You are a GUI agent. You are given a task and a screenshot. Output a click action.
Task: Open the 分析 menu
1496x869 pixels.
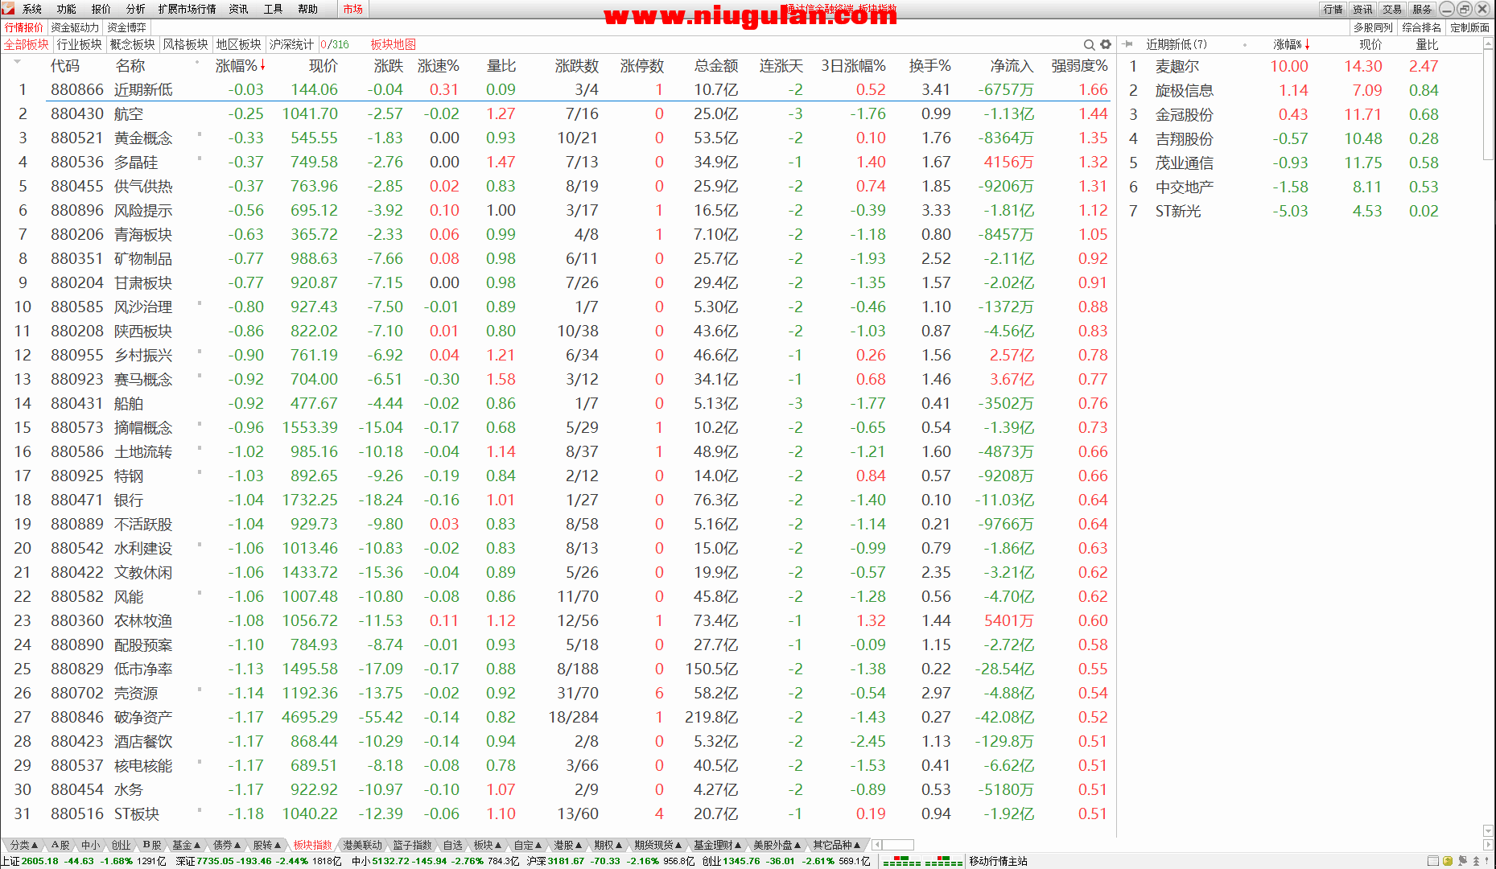pos(136,9)
